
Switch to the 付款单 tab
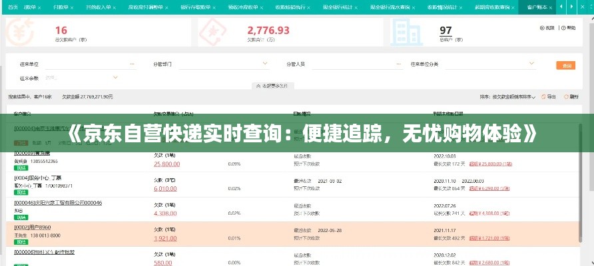tap(61, 7)
